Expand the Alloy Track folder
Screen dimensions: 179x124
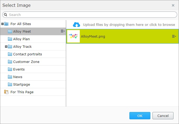6,47
